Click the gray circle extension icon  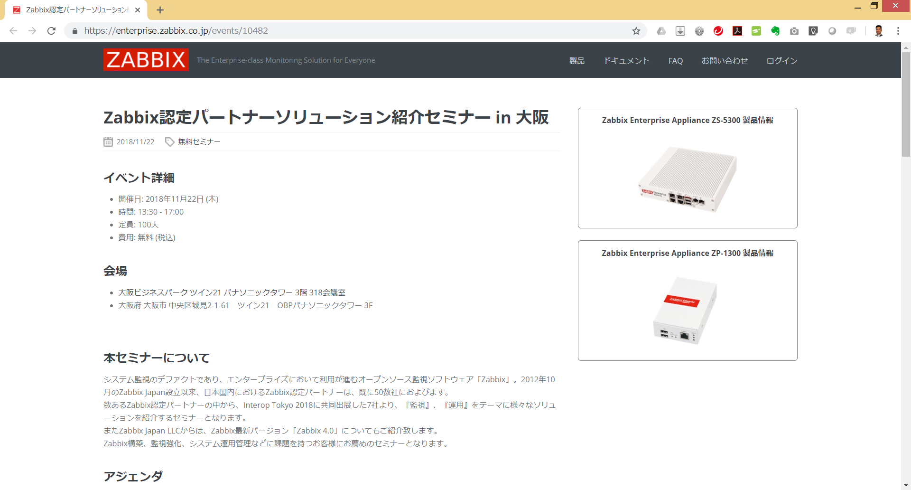coord(832,31)
